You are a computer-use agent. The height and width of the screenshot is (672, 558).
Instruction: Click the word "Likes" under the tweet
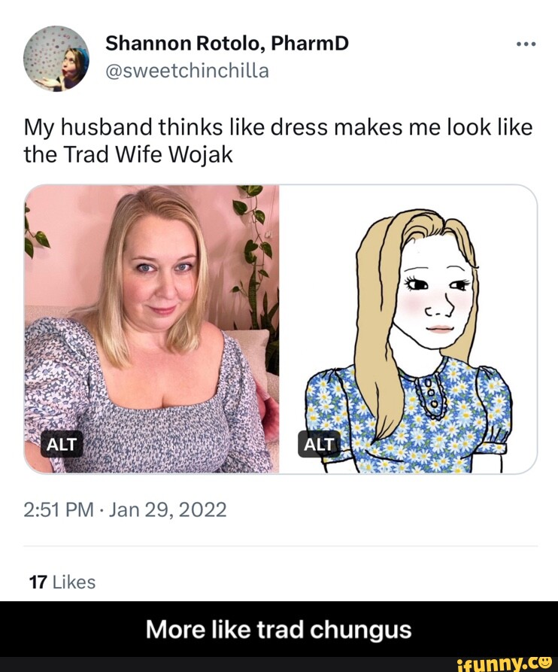tap(74, 582)
